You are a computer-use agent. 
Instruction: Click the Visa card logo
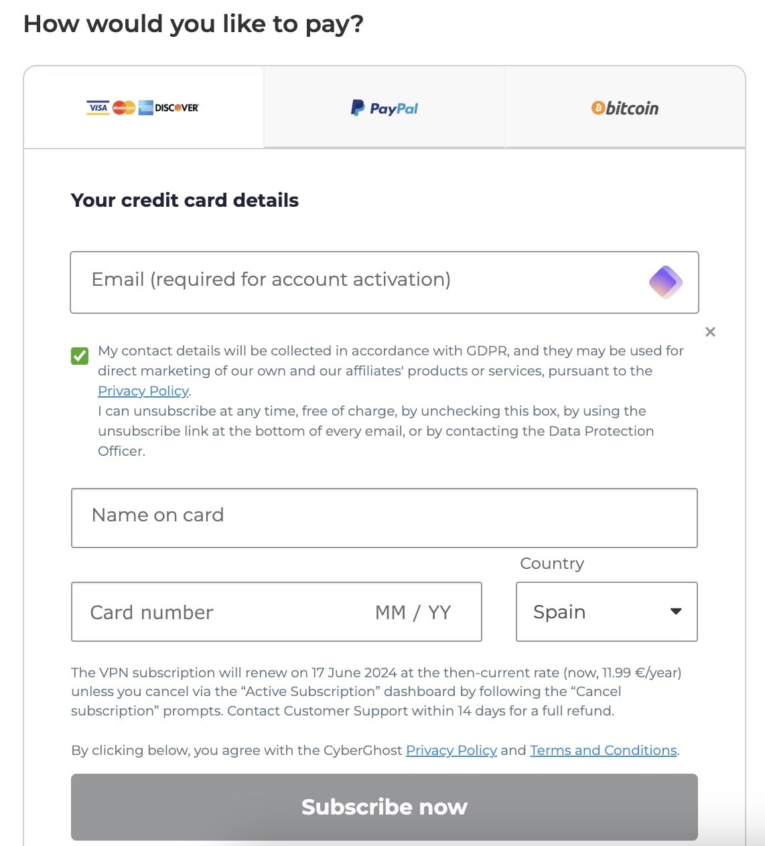98,108
